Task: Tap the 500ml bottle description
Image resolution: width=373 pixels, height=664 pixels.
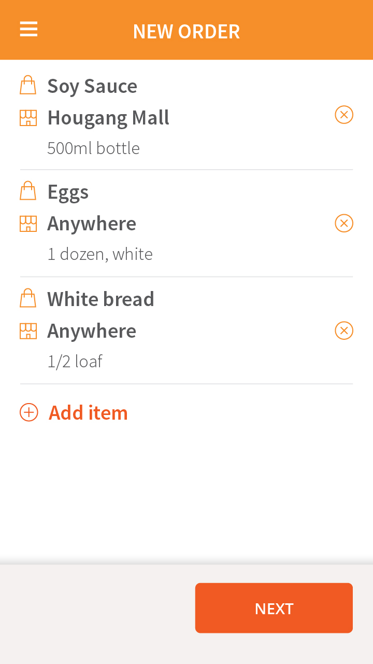Action: click(93, 148)
